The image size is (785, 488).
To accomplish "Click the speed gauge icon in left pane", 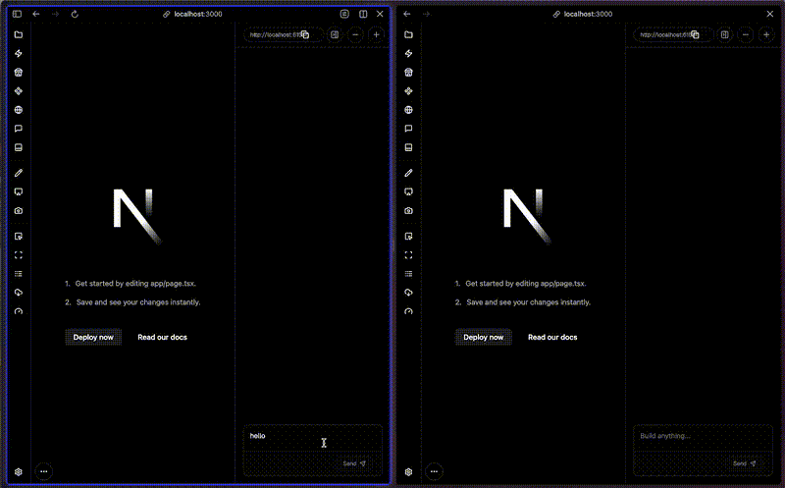I will (x=19, y=311).
